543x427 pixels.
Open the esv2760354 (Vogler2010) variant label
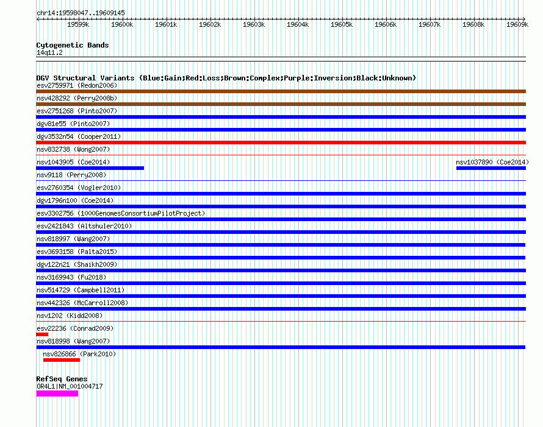79,188
